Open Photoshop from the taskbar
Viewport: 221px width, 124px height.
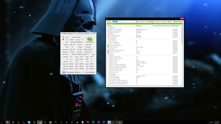(x=104, y=122)
